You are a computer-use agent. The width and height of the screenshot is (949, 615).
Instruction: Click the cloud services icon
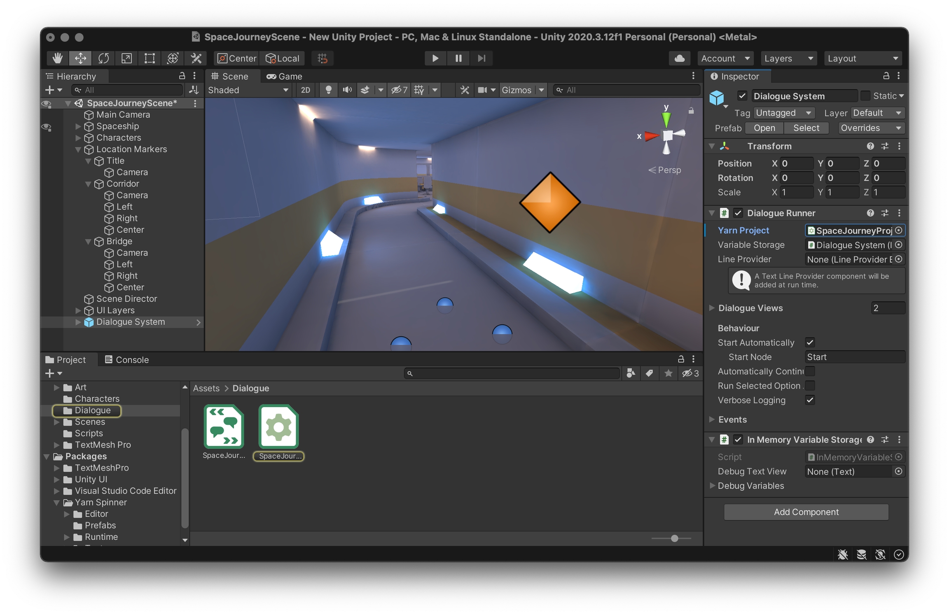679,58
